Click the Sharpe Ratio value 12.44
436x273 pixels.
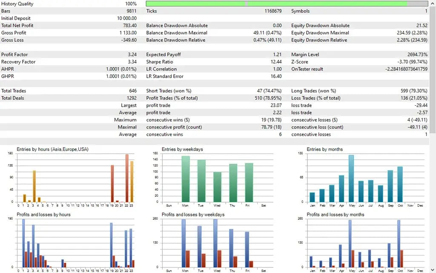[275, 61]
